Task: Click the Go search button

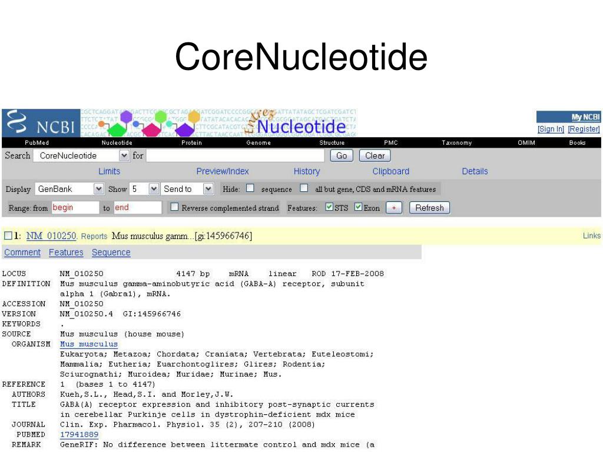Action: (x=342, y=155)
